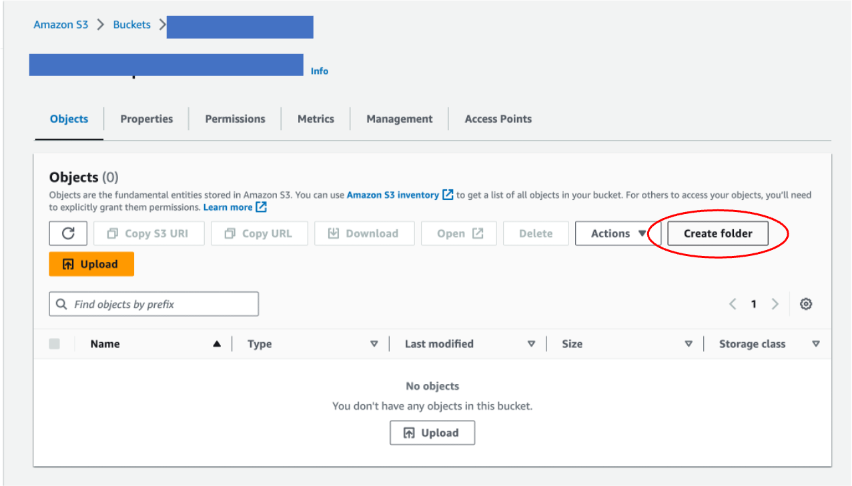Click the Download button
This screenshot has height=486, width=852.
click(364, 233)
